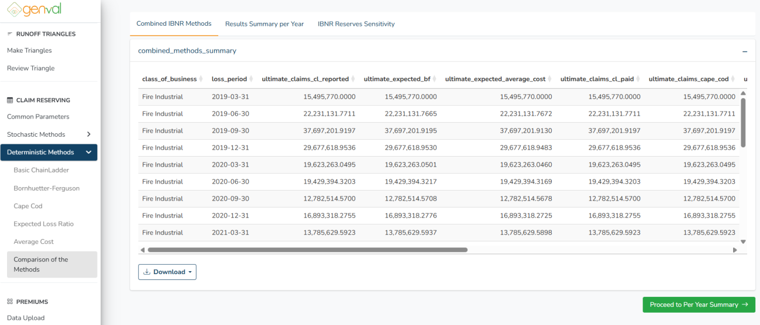Viewport: 760px width, 325px height.
Task: Select Expected Loss Ratio method
Action: pos(44,224)
